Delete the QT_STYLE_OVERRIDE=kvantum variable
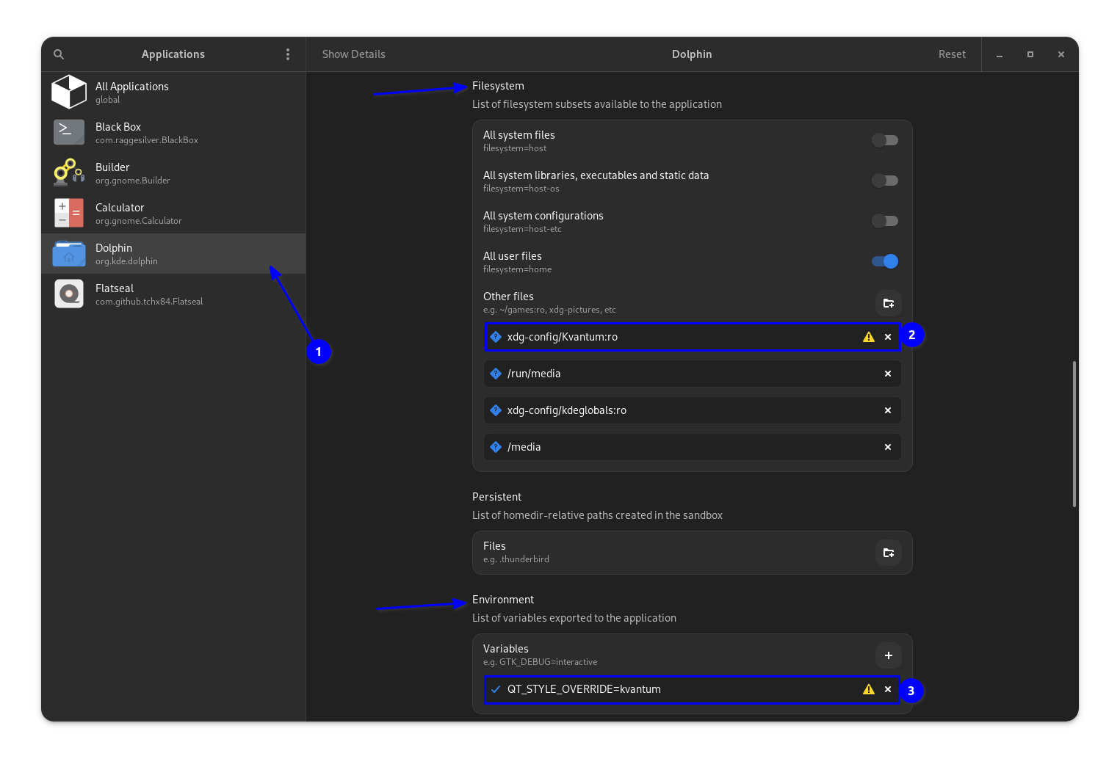Image resolution: width=1120 pixels, height=767 pixels. pyautogui.click(x=887, y=689)
